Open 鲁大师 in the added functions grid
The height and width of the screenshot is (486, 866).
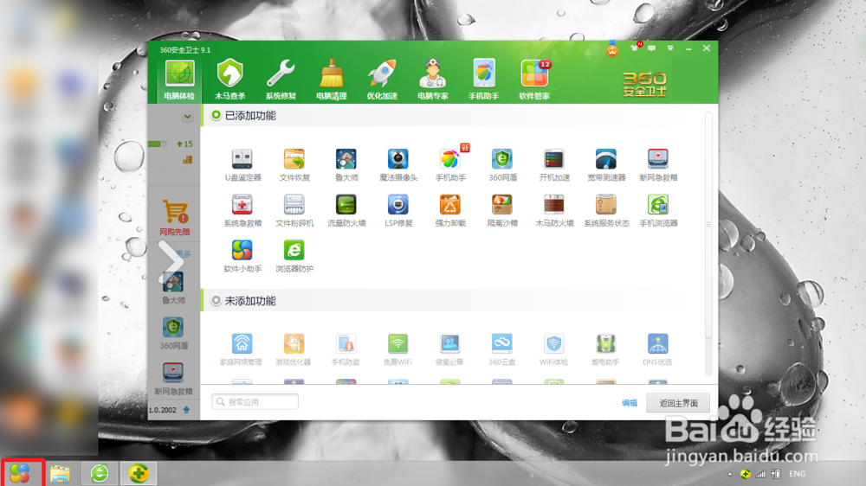[x=346, y=165]
